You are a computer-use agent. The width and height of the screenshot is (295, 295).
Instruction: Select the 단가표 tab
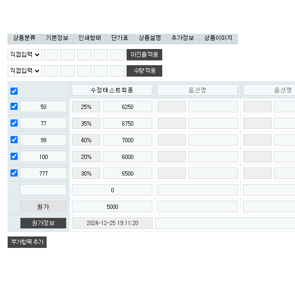(x=120, y=38)
